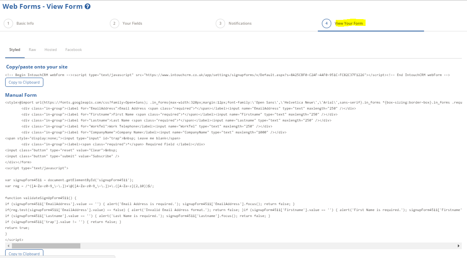
Task: Open the Notifications step
Action: click(x=240, y=23)
